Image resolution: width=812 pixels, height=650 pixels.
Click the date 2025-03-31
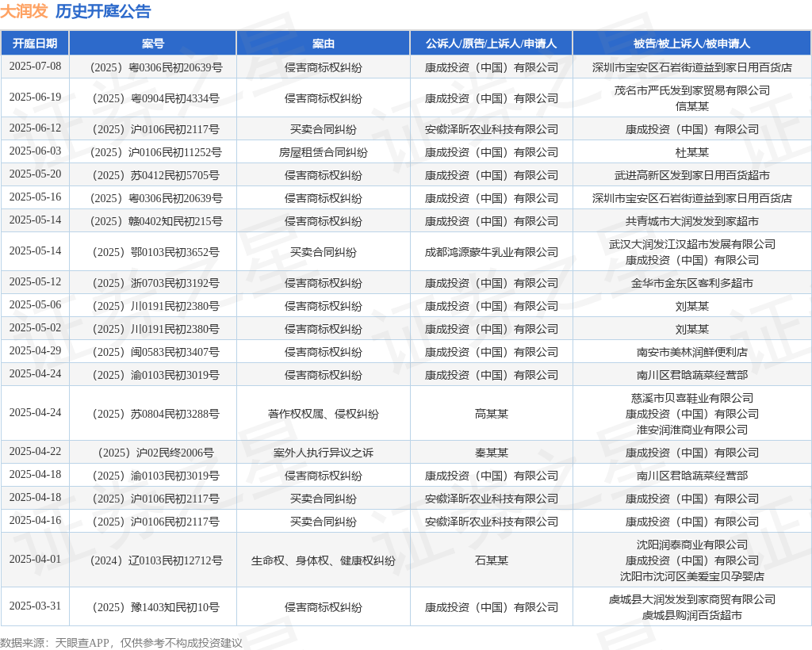coord(35,606)
